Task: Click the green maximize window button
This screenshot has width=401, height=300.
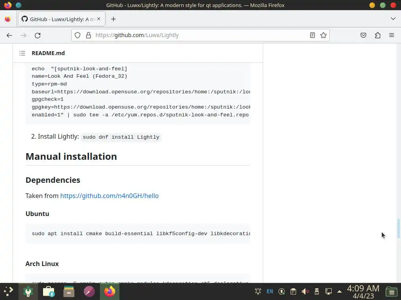Action: (383, 5)
